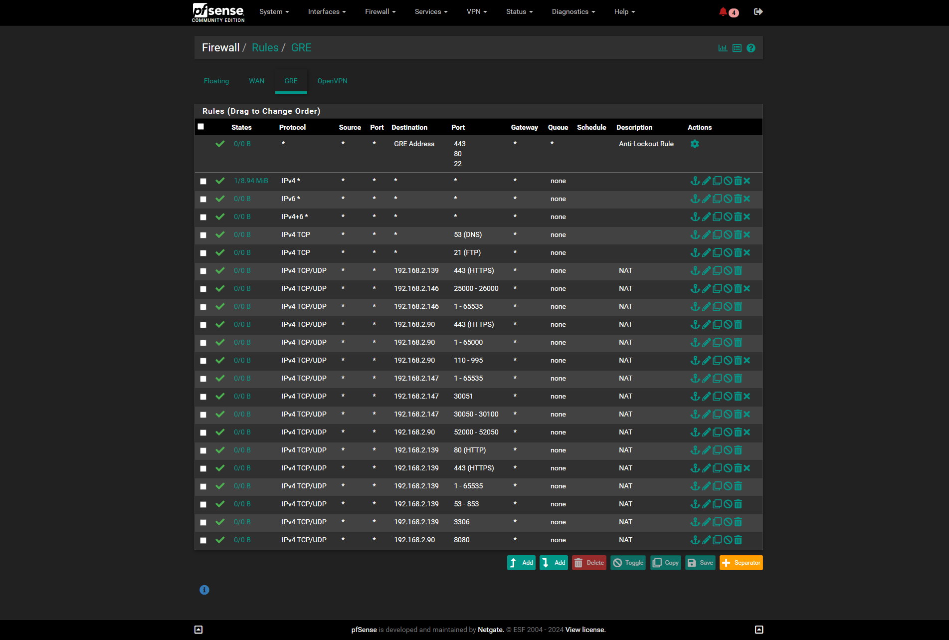Viewport: 949px width, 640px height.
Task: Open firewall logs list icon in header
Action: (x=737, y=48)
